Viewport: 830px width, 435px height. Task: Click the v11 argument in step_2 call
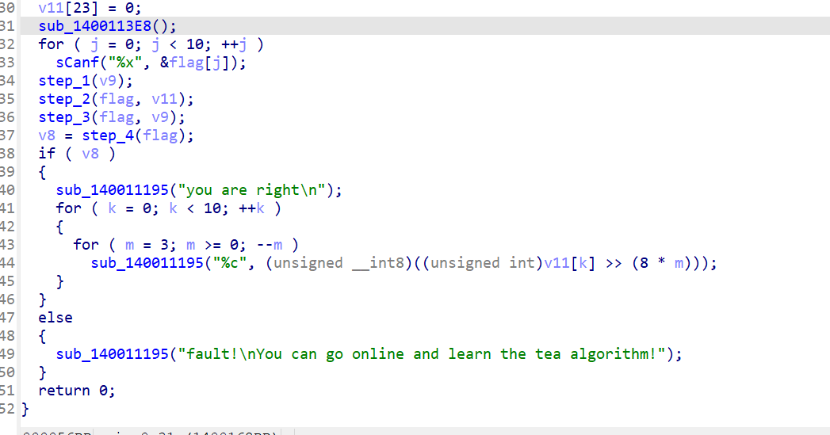[x=164, y=99]
